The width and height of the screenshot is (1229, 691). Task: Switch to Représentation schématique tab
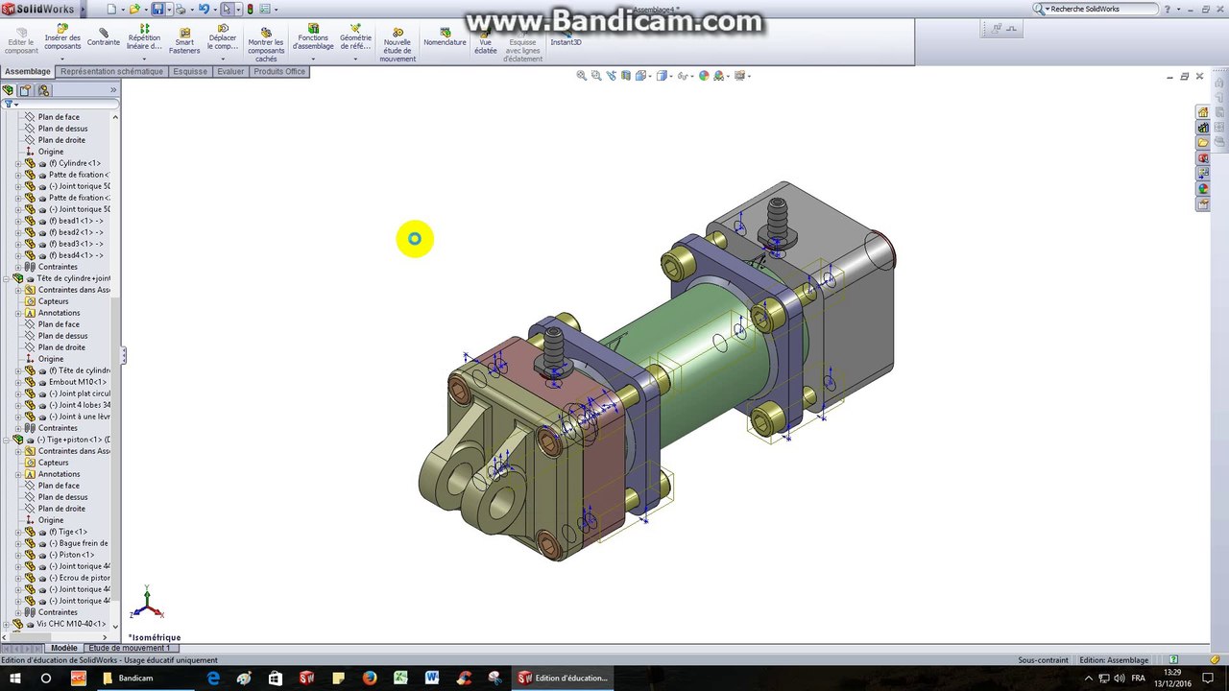[x=111, y=72]
